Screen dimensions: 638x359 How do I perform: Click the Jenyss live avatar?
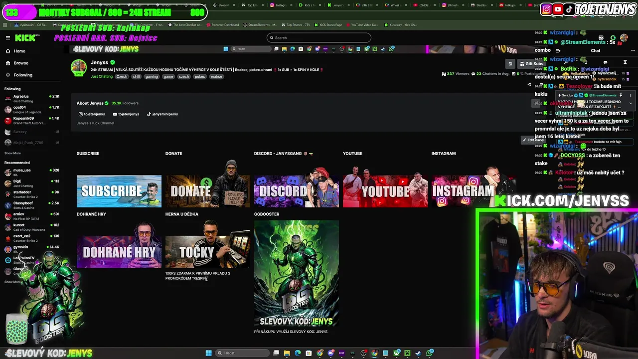tap(78, 67)
